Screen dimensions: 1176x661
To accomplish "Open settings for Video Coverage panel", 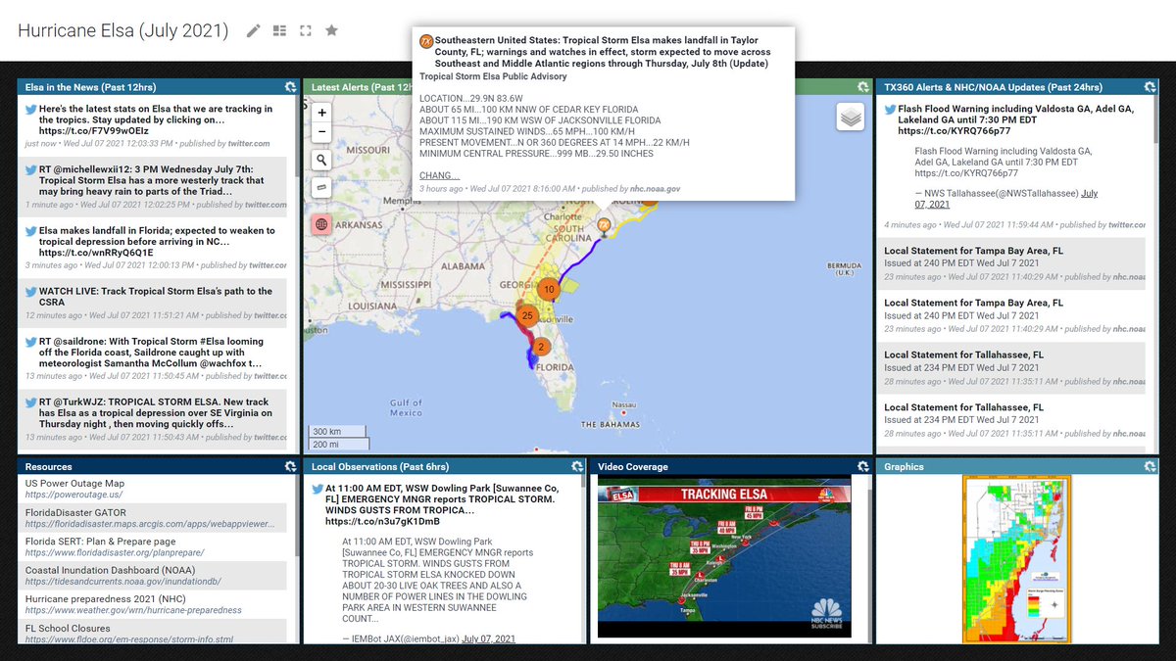I will point(862,467).
